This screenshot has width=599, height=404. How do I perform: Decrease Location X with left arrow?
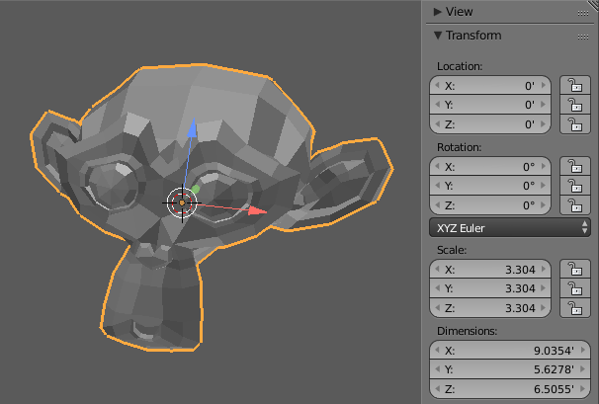438,86
